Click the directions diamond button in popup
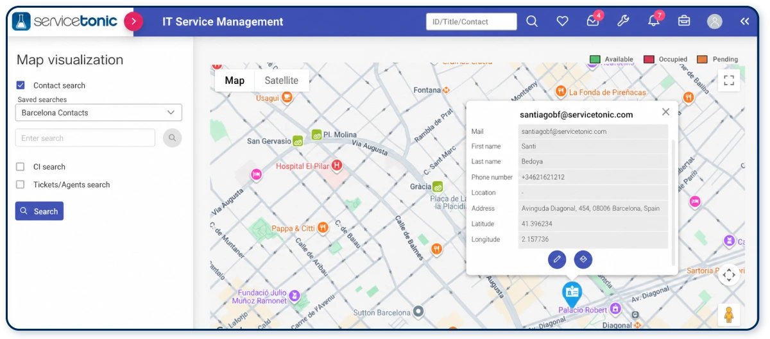Image resolution: width=770 pixels, height=339 pixels. click(583, 260)
